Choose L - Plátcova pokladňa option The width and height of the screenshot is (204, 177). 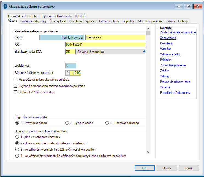107,123
